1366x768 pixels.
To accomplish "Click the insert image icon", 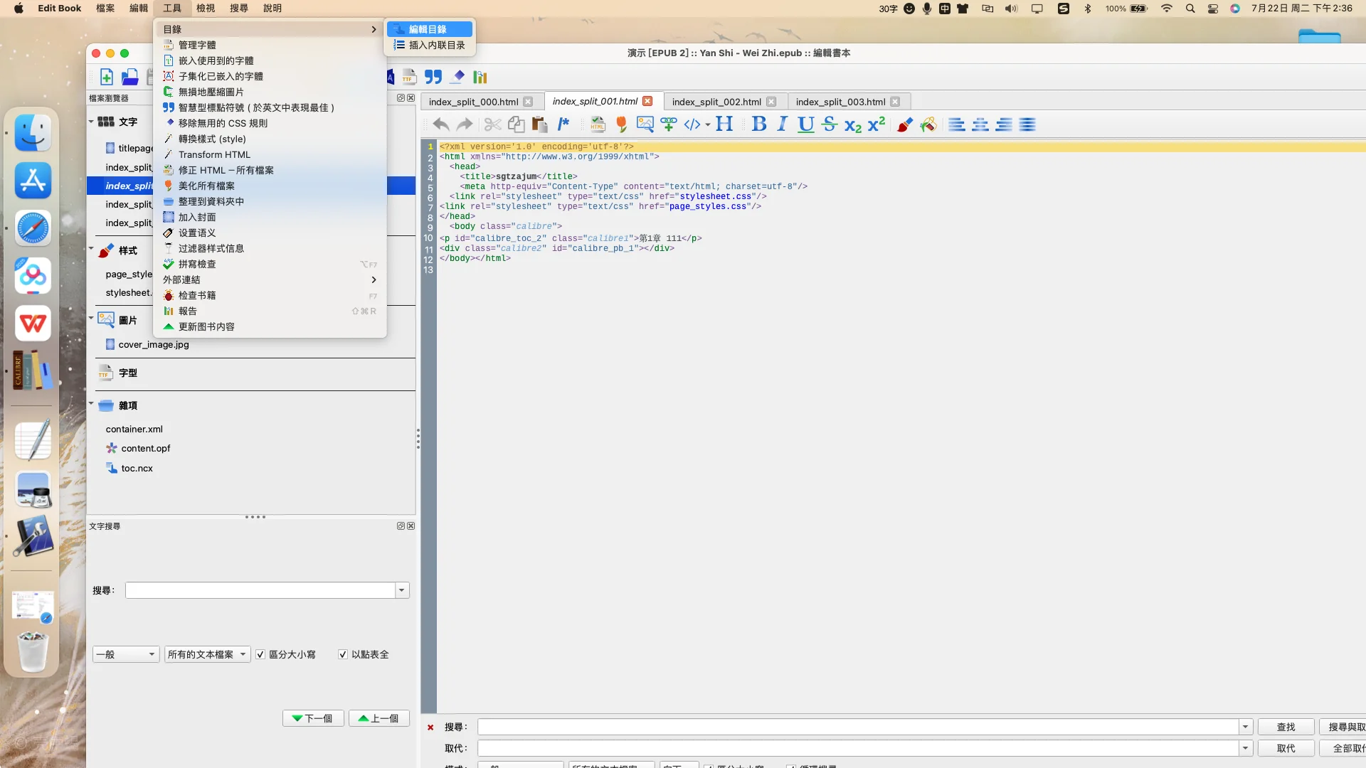I will click(645, 124).
